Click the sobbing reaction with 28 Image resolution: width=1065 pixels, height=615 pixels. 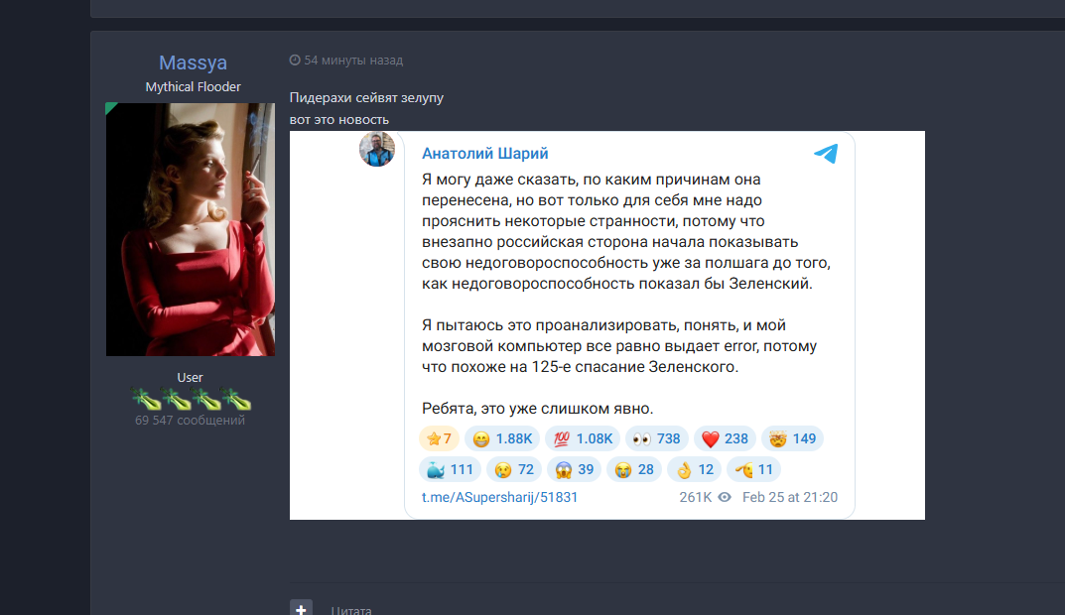pos(634,470)
